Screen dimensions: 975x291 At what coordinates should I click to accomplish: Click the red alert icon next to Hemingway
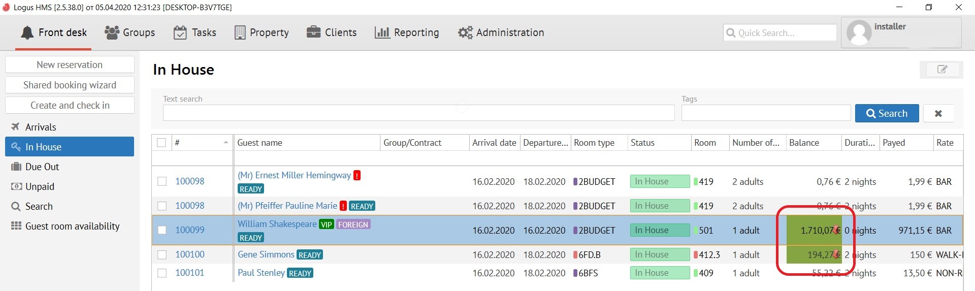(x=357, y=175)
